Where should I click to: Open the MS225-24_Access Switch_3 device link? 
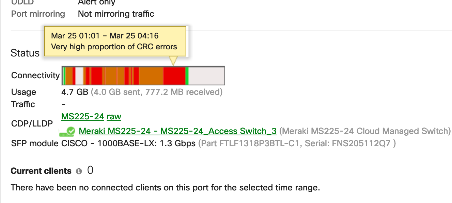177,131
